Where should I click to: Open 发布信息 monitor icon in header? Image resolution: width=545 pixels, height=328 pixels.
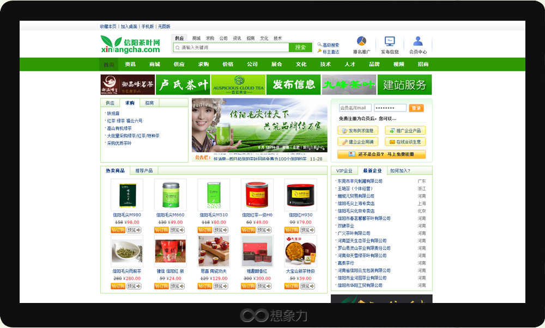click(x=390, y=42)
